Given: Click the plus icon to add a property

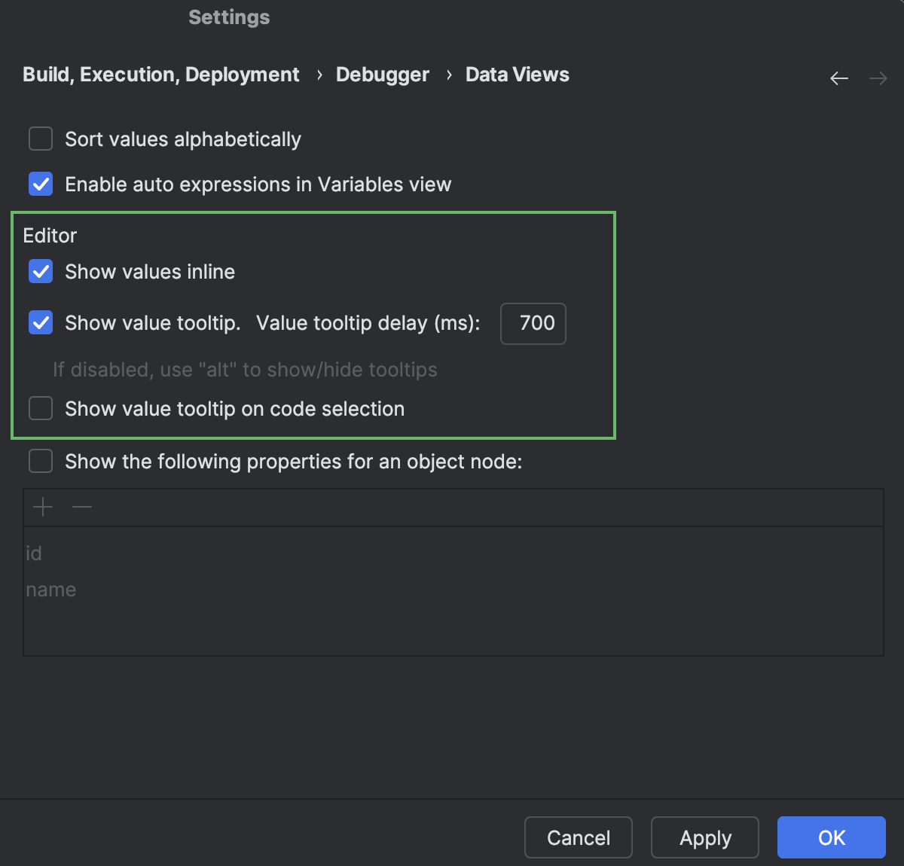Looking at the screenshot, I should (x=42, y=507).
